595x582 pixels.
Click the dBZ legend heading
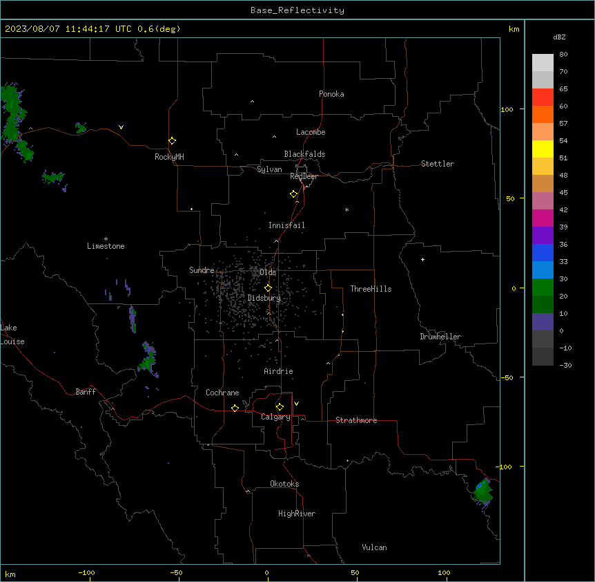point(559,37)
